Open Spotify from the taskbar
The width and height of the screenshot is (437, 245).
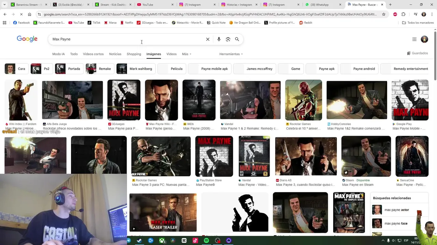(206, 241)
